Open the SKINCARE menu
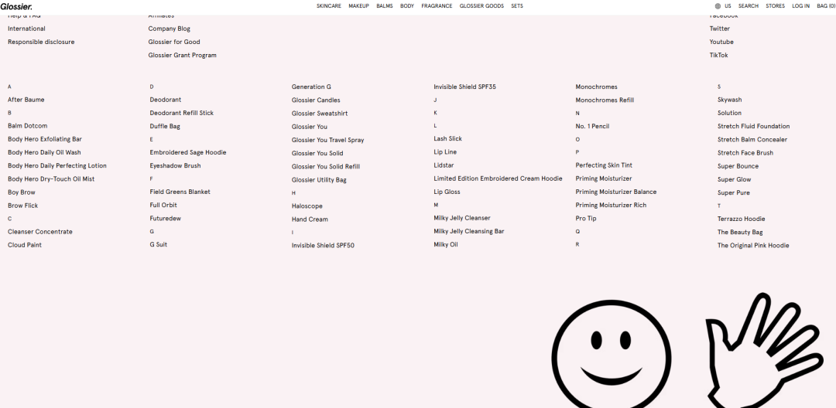 (x=328, y=6)
